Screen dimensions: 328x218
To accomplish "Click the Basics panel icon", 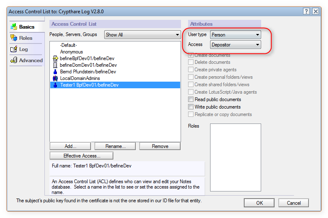I will (x=14, y=27).
